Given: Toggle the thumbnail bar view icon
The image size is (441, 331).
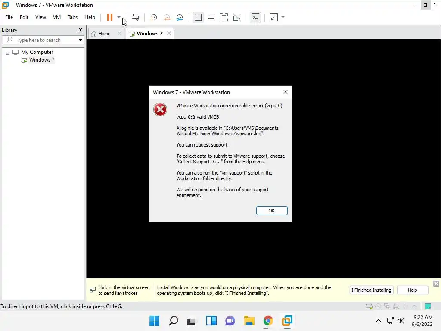Looking at the screenshot, I should 211,17.
